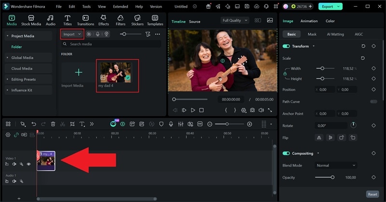Switch to the Animation tab

pos(309,21)
